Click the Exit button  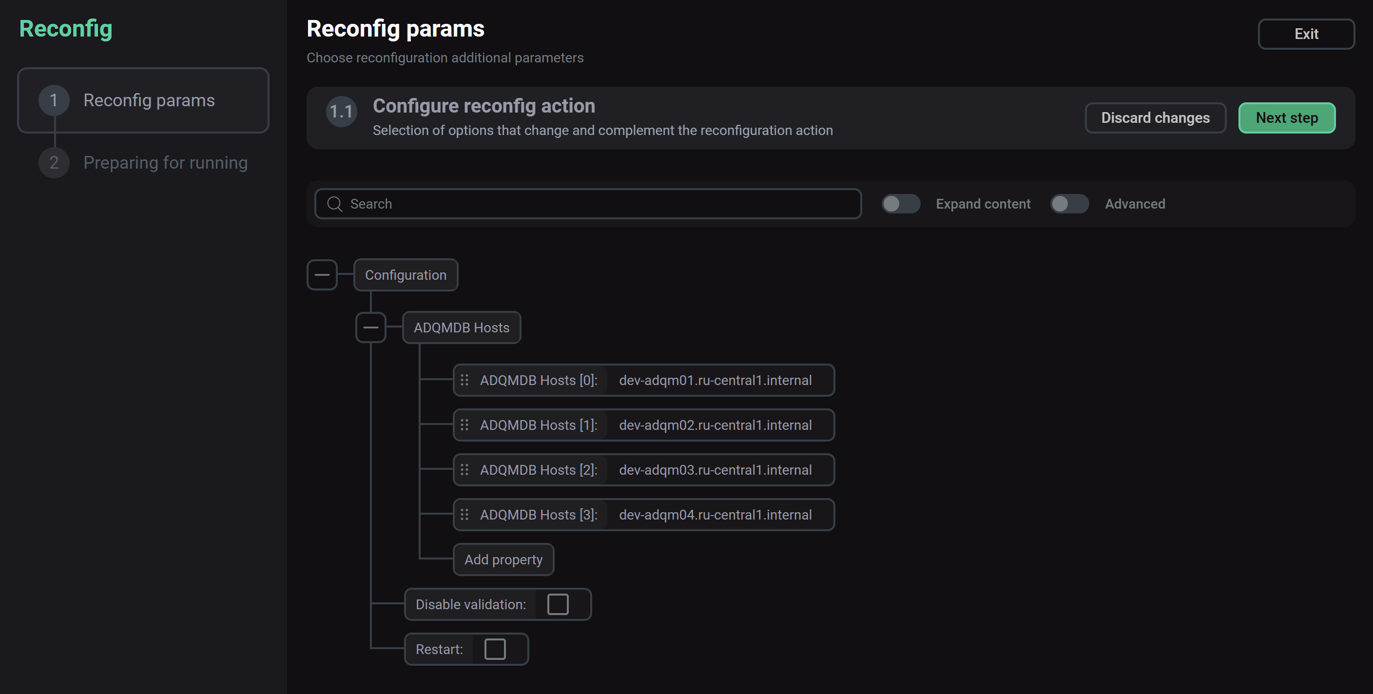point(1306,34)
